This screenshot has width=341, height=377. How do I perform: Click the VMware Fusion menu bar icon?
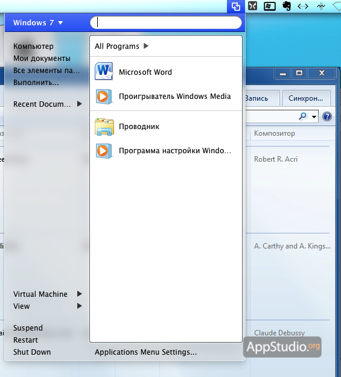point(236,6)
